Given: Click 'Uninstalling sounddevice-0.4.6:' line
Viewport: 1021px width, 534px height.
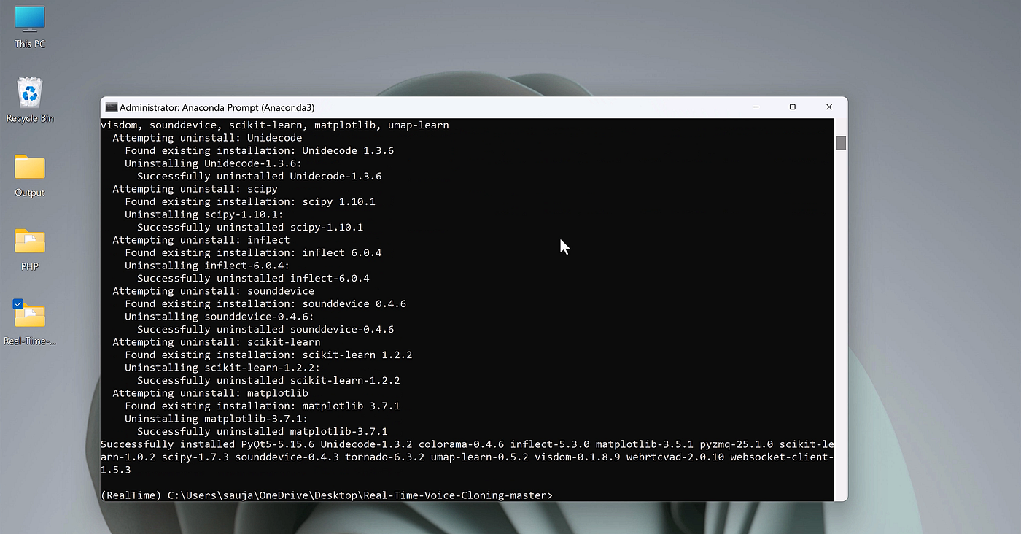Looking at the screenshot, I should (220, 317).
